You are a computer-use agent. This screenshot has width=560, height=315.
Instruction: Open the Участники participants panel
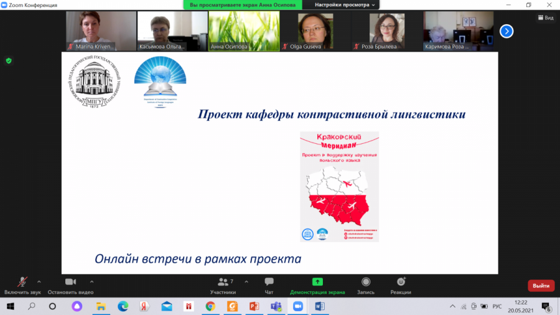[223, 284]
